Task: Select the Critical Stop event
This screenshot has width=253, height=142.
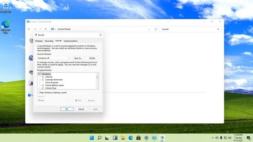Action: 51,88
